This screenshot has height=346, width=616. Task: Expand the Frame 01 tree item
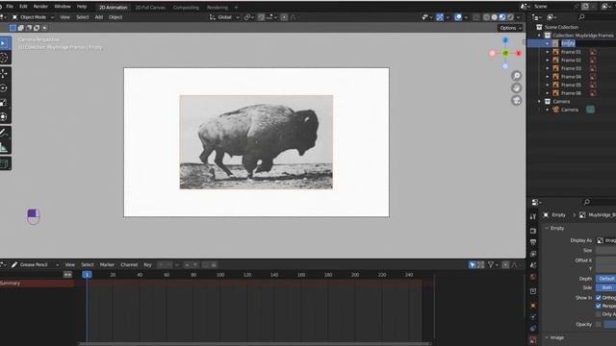pos(548,52)
